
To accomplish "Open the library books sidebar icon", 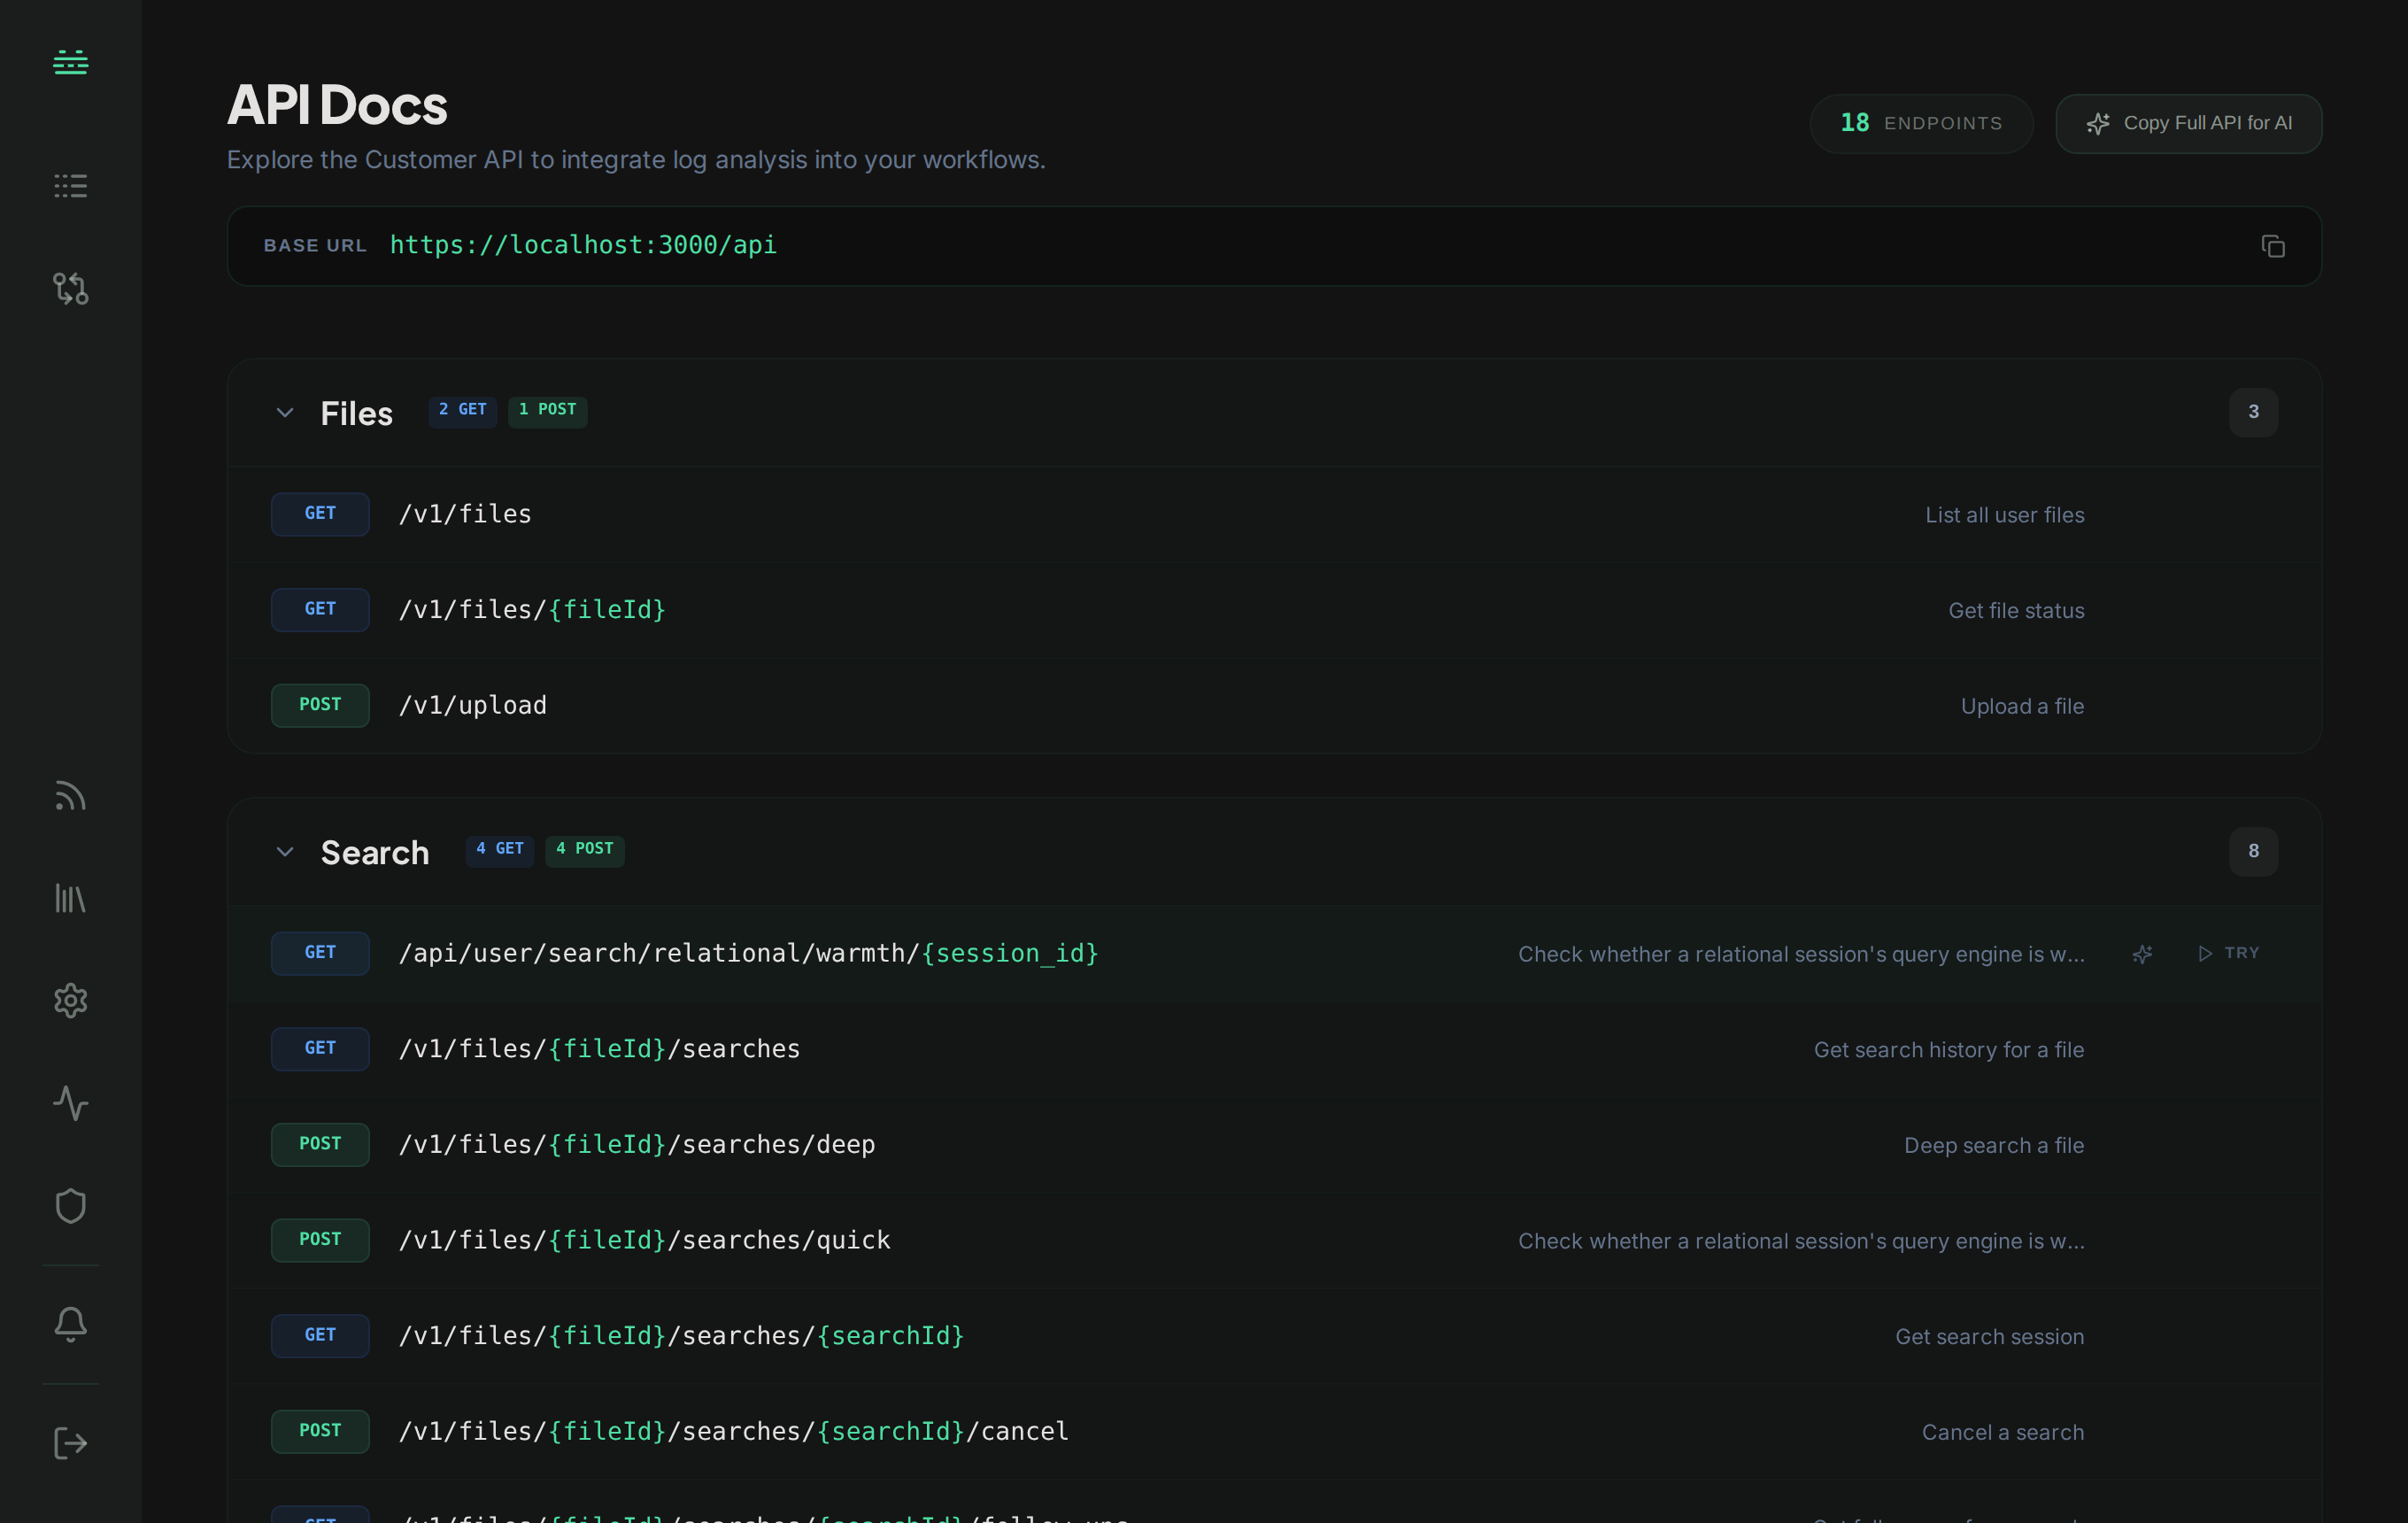I will (x=70, y=898).
